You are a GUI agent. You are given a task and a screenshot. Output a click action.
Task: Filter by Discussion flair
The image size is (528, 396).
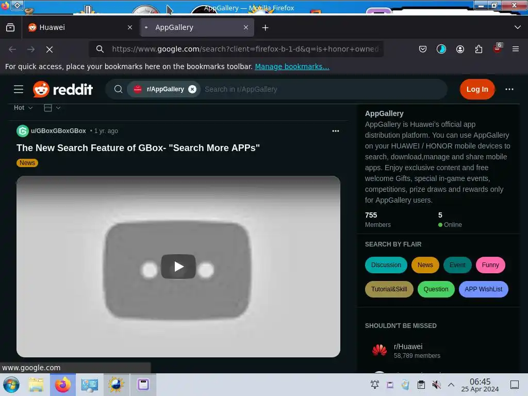(386, 265)
